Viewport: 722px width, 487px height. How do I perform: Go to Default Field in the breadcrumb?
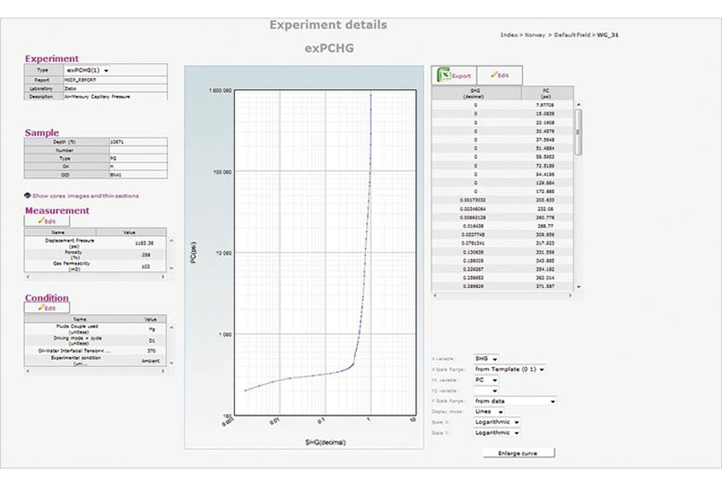pos(572,35)
